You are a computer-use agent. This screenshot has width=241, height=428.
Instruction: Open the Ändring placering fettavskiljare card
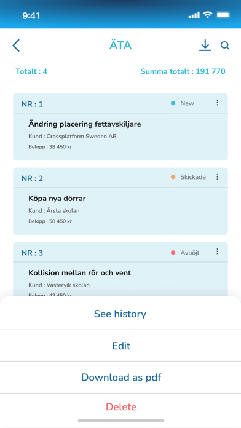point(120,127)
